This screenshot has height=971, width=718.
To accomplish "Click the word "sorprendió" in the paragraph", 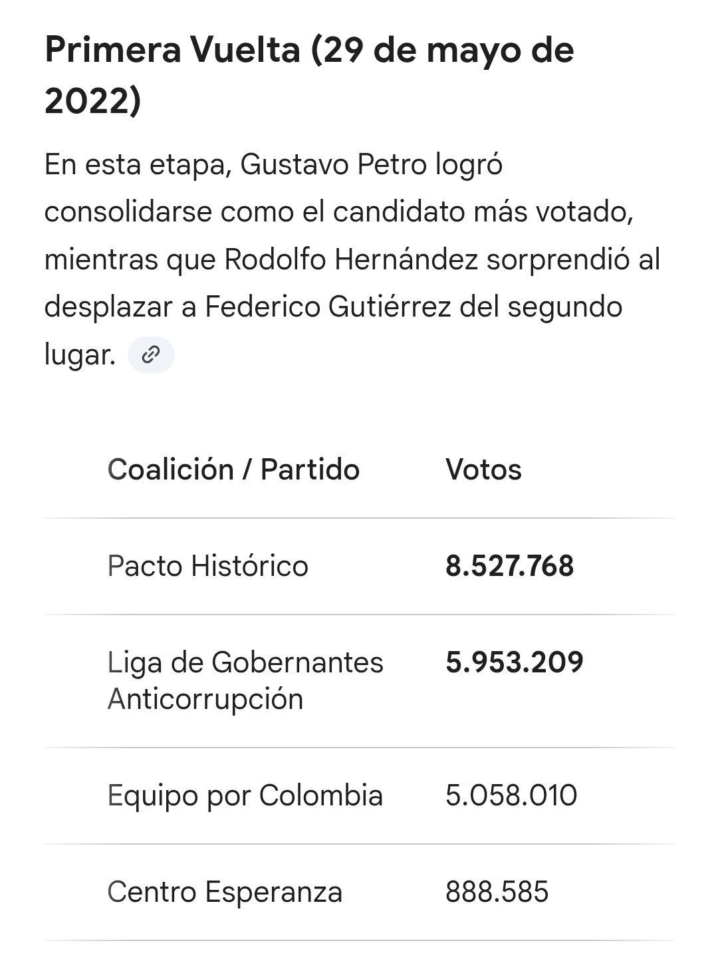I will (x=559, y=260).
